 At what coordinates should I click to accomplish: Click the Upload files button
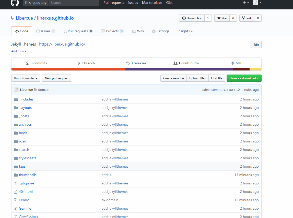pos(197,78)
